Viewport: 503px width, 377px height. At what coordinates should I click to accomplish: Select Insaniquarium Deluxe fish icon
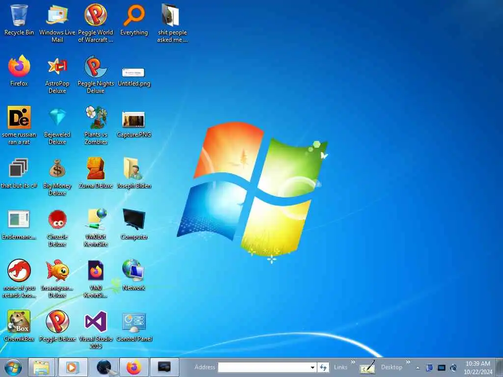coord(57,278)
